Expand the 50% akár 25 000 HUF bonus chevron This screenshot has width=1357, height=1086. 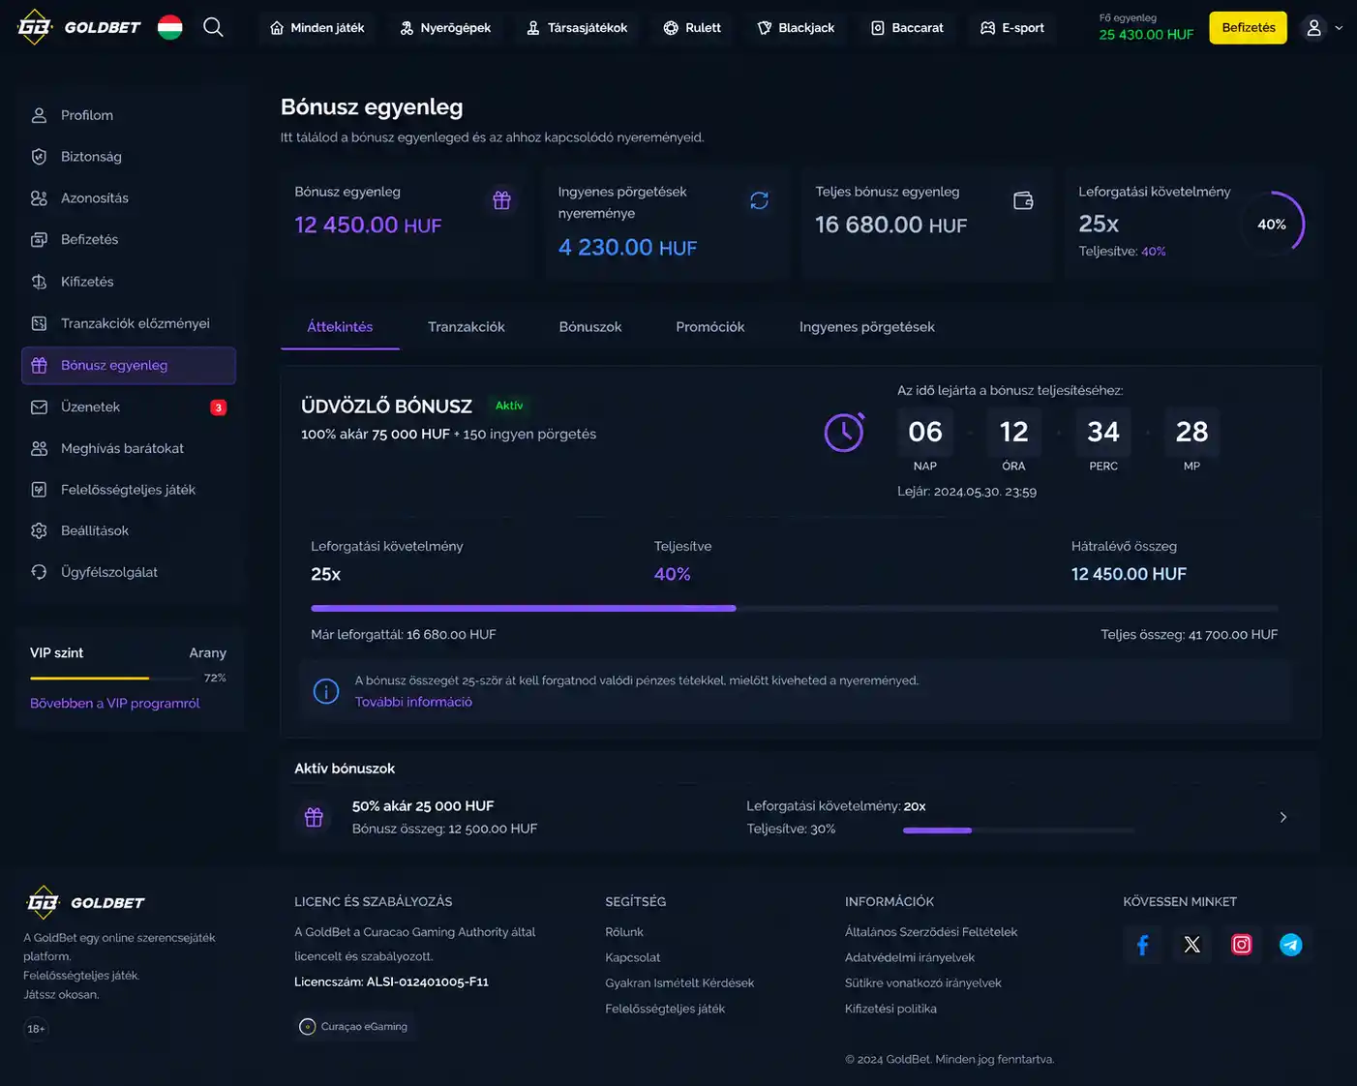tap(1283, 817)
